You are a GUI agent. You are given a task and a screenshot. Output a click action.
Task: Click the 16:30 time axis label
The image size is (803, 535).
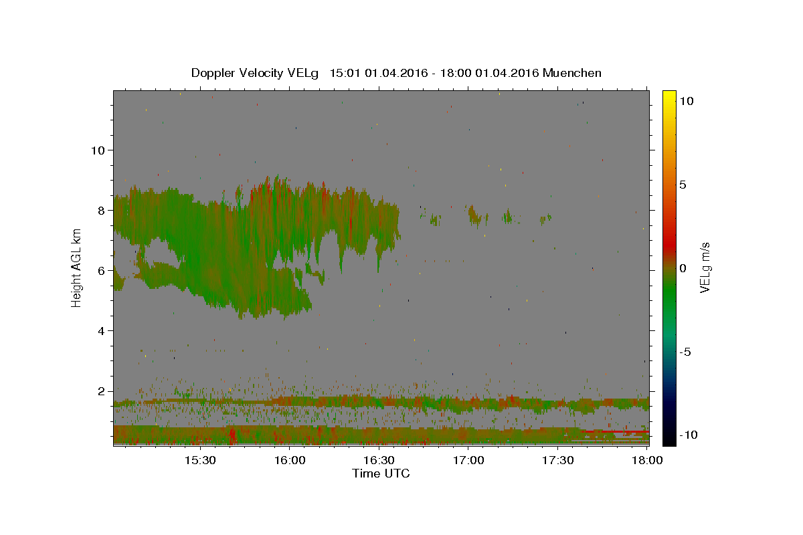[x=379, y=461]
